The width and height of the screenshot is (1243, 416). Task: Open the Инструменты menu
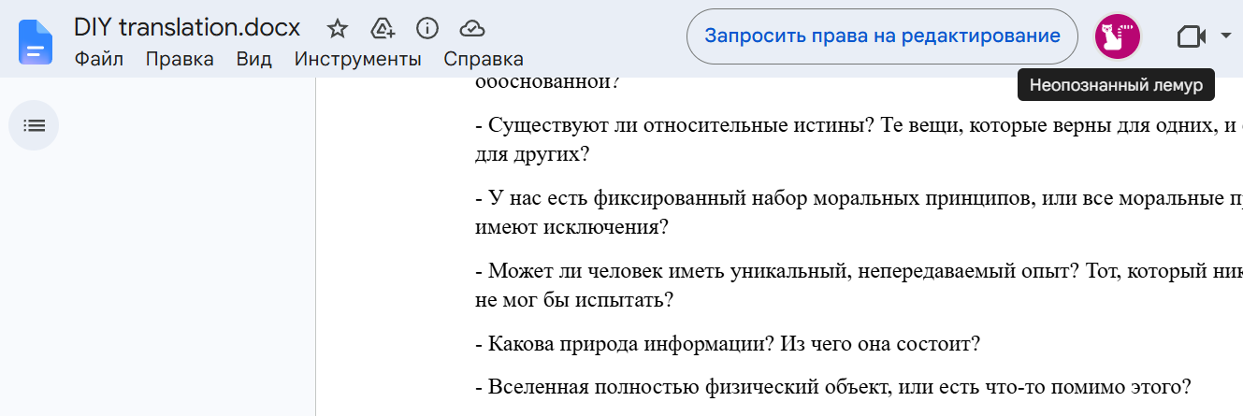(x=358, y=60)
